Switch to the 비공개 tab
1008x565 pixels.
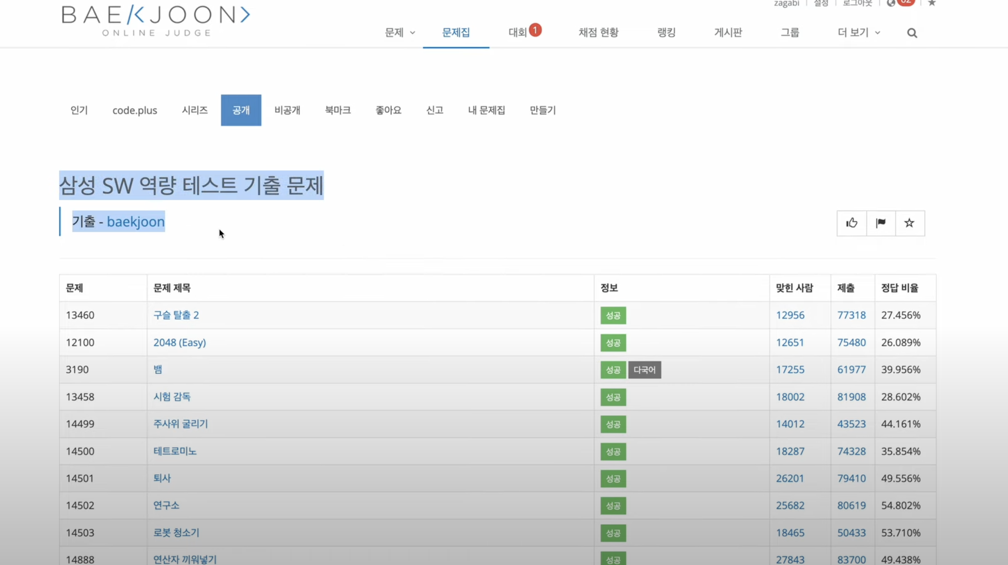287,110
